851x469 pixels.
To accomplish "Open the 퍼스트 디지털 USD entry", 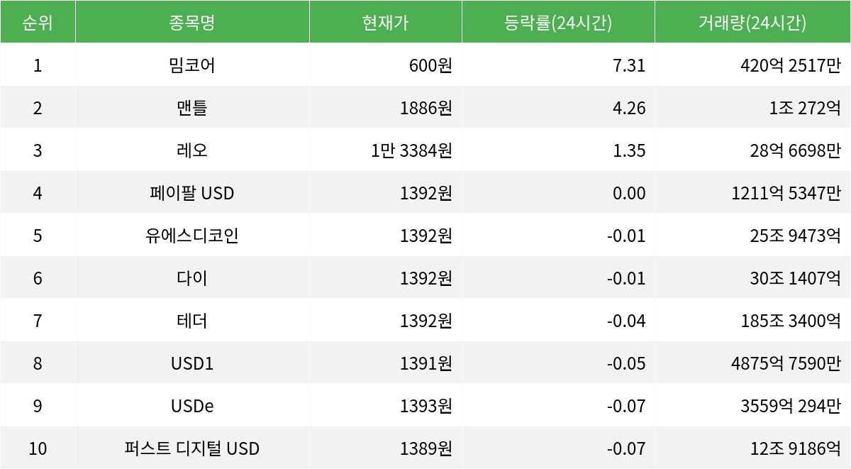I will [192, 448].
